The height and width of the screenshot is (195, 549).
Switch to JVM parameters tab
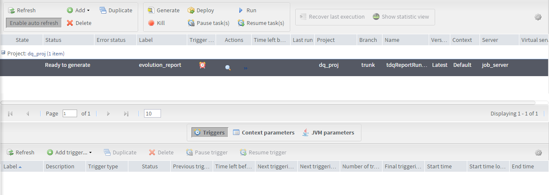[x=328, y=132]
